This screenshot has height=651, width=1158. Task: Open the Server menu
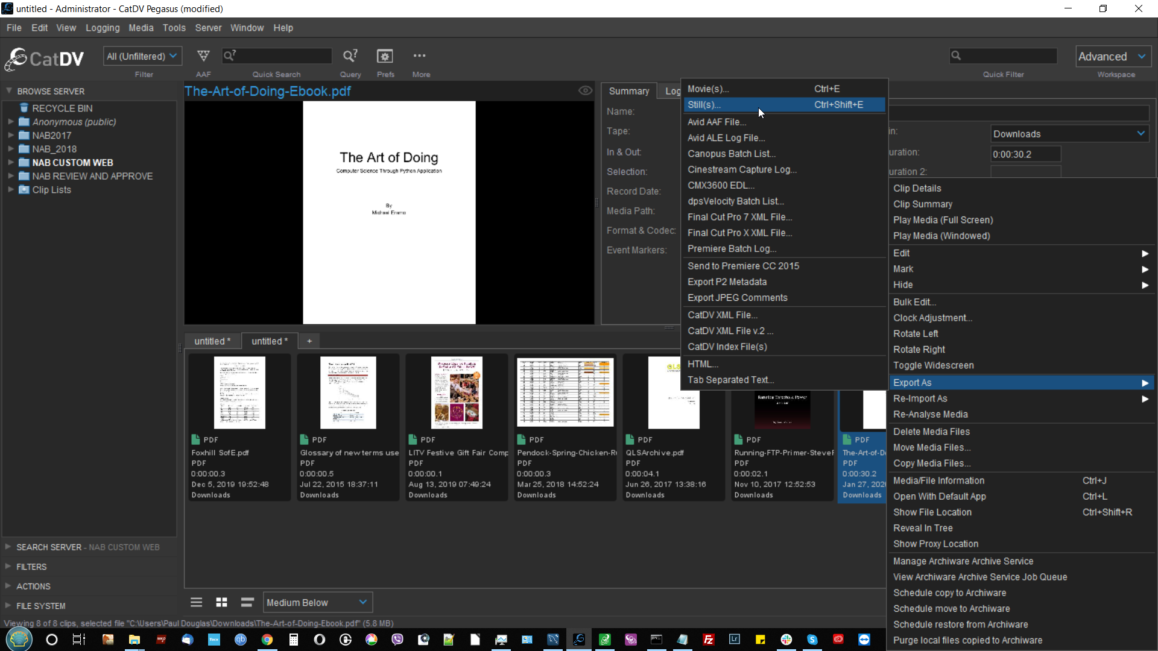208,28
